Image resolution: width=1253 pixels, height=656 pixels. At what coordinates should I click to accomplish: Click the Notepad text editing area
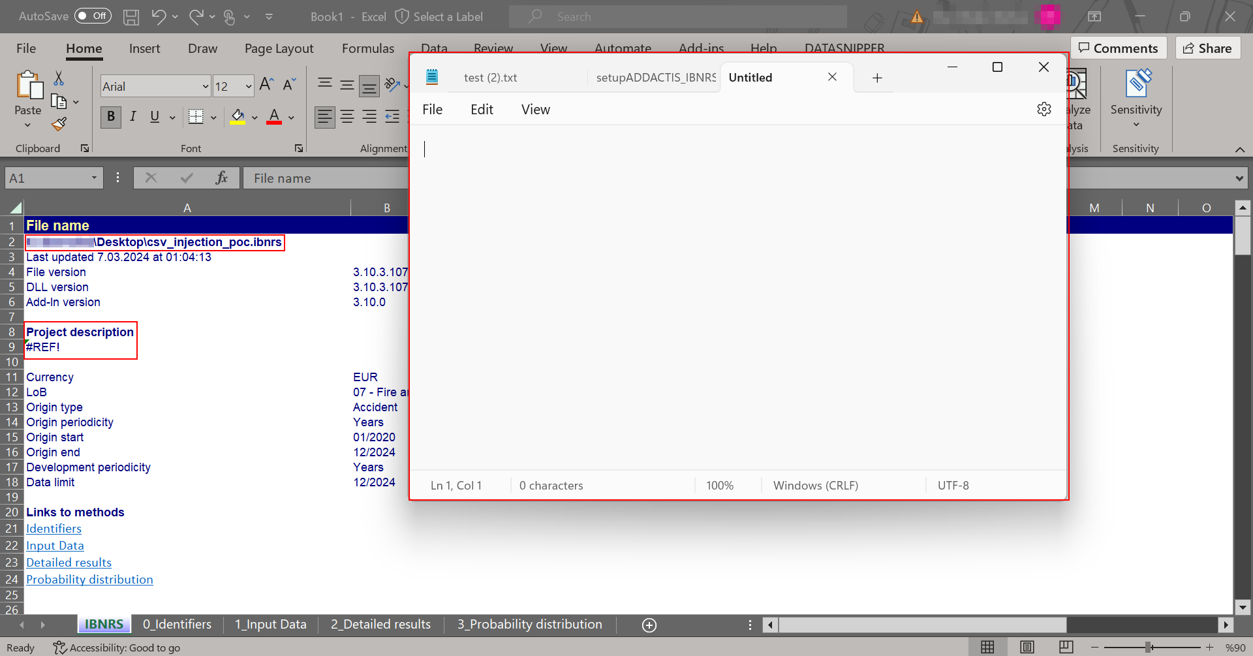[x=738, y=297]
